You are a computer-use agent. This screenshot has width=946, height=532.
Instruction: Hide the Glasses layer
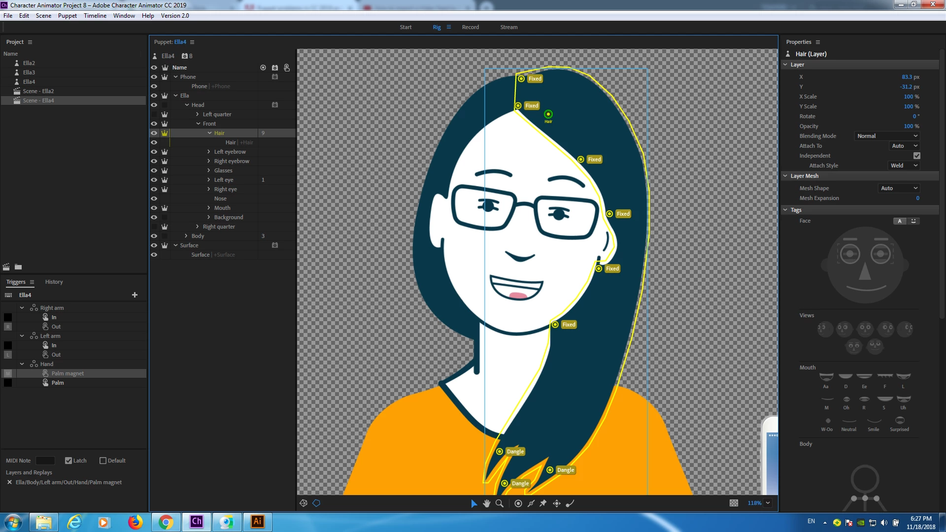click(x=154, y=170)
